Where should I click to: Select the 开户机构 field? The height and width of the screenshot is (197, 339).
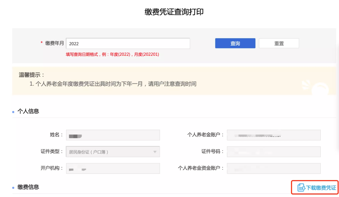pyautogui.click(x=112, y=169)
